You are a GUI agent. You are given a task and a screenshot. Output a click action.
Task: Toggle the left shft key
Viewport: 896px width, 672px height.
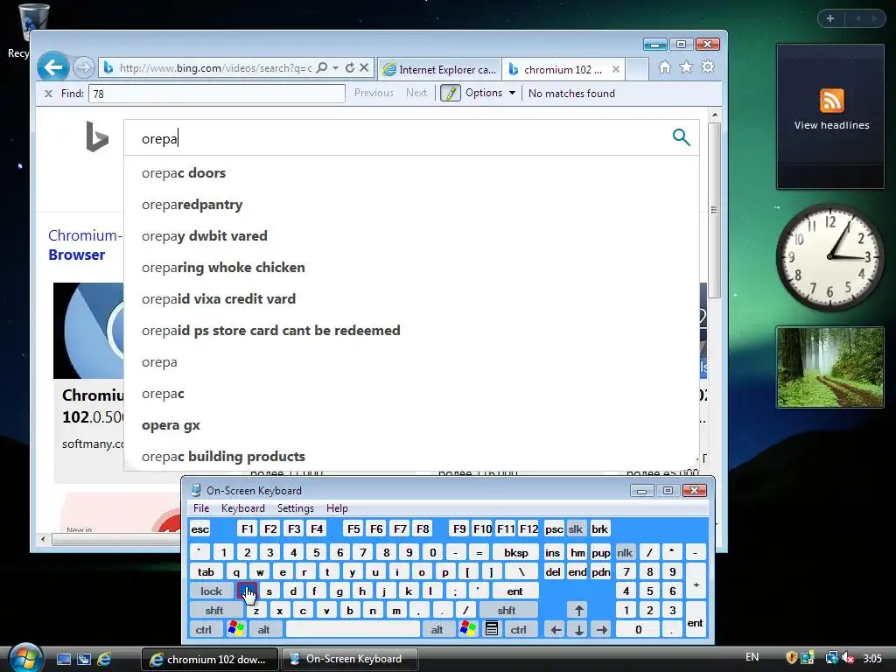pos(214,610)
